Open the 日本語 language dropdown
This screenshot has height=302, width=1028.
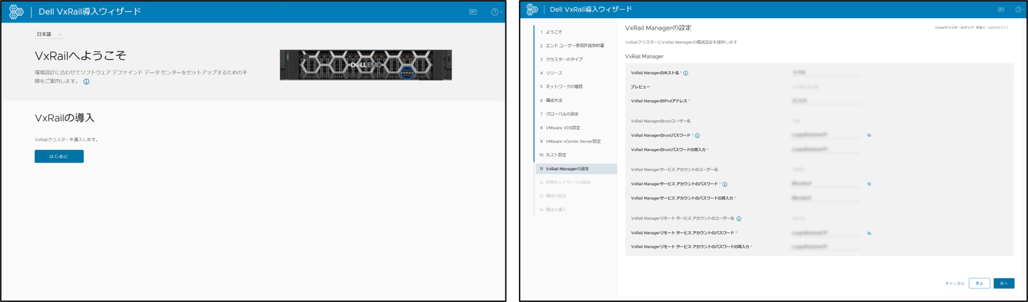[x=49, y=34]
